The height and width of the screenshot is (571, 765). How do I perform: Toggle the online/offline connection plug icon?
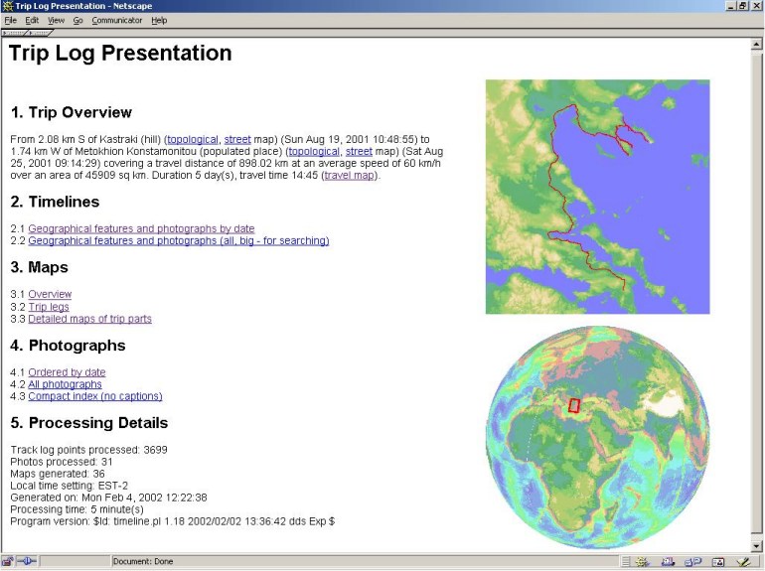[x=27, y=562]
